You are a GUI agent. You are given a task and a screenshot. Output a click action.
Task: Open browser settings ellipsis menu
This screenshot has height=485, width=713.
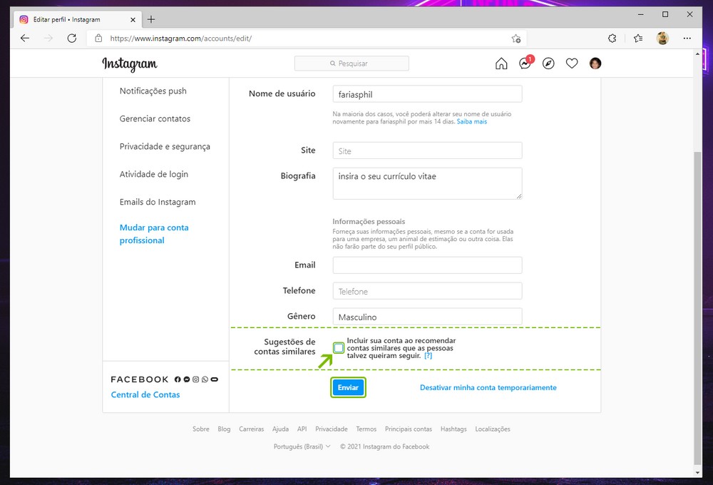click(687, 39)
